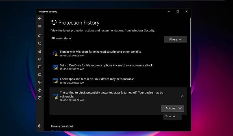Open Virus & threat protection shield icon

pos(40,43)
